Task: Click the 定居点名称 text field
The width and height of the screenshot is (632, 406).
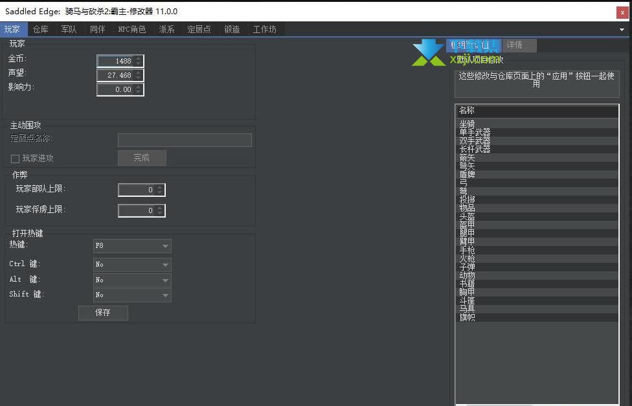Action: tap(185, 141)
